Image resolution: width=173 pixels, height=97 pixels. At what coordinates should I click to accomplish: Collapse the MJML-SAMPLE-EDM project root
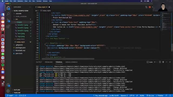point(21,11)
